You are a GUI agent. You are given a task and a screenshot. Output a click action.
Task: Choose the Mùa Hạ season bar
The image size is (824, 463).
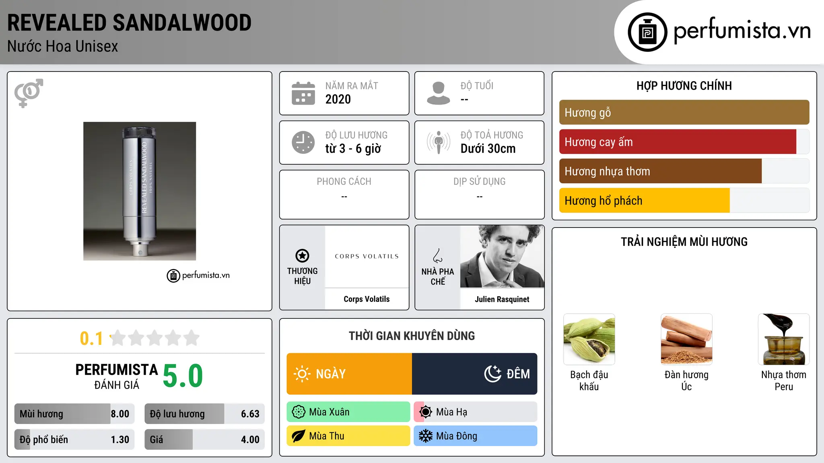pos(476,412)
